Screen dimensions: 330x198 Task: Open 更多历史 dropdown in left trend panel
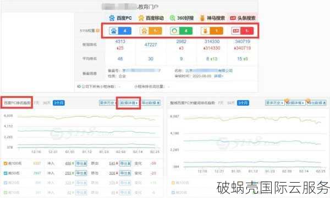coord(108,103)
